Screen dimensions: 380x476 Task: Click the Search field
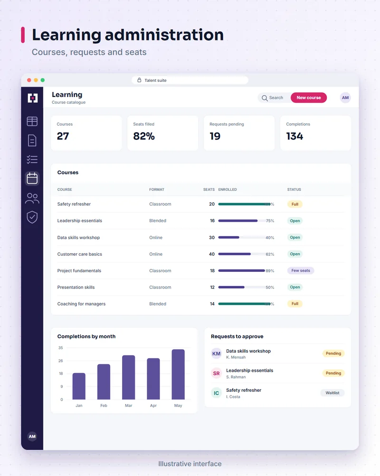274,98
